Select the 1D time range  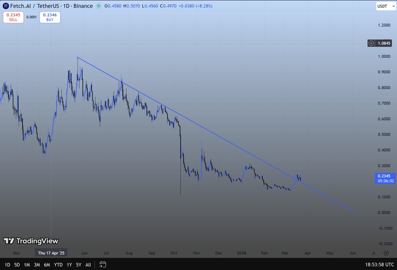7,265
